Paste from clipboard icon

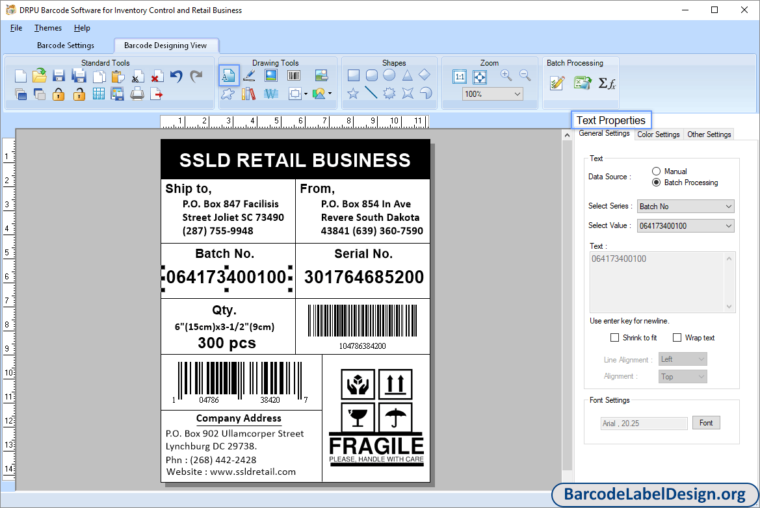118,77
